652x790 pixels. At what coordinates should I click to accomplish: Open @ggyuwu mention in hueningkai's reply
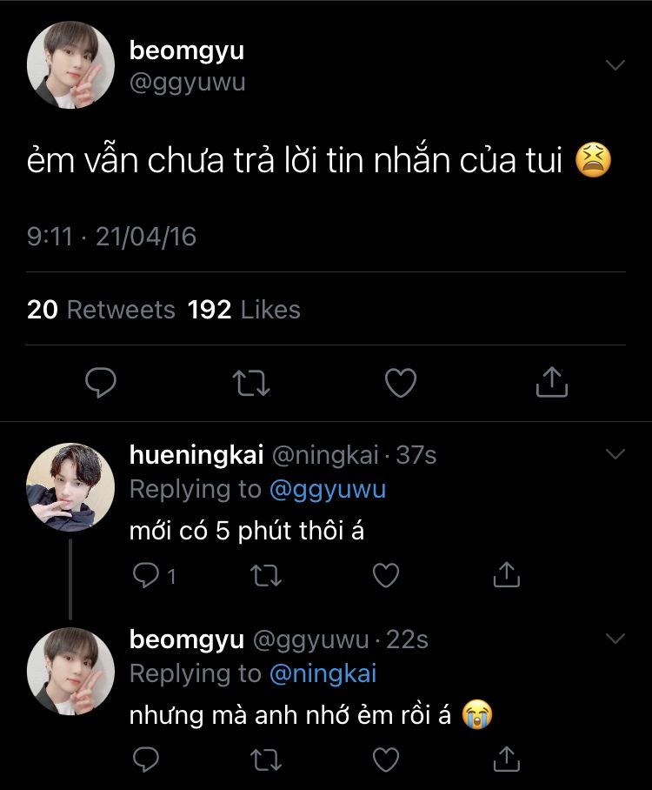pyautogui.click(x=328, y=490)
